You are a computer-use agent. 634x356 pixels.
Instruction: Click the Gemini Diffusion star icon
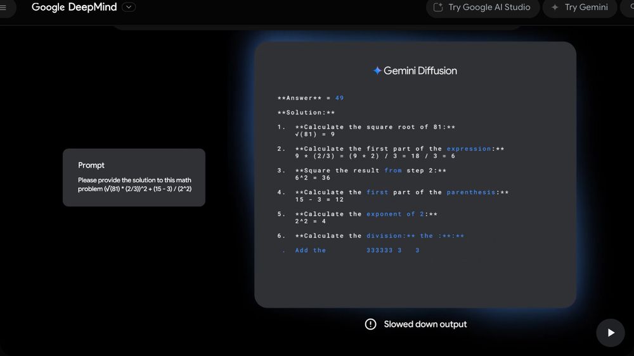point(377,71)
